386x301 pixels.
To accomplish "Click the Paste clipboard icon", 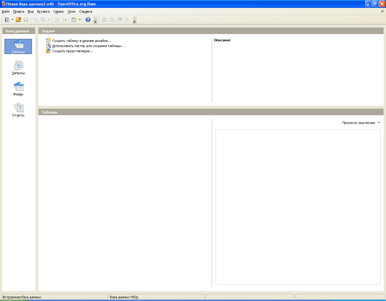I will coord(43,20).
